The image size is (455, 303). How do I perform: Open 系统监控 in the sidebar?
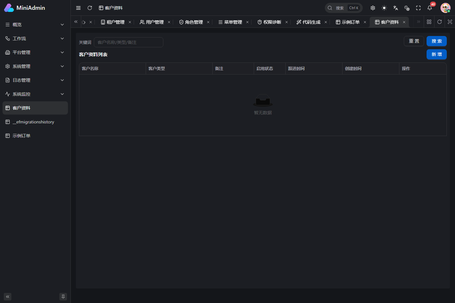(x=35, y=94)
